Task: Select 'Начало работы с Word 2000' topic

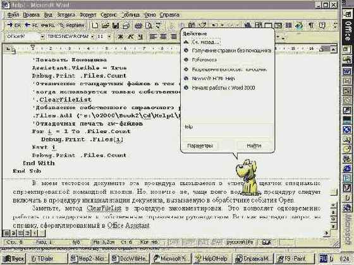Action: (x=223, y=88)
